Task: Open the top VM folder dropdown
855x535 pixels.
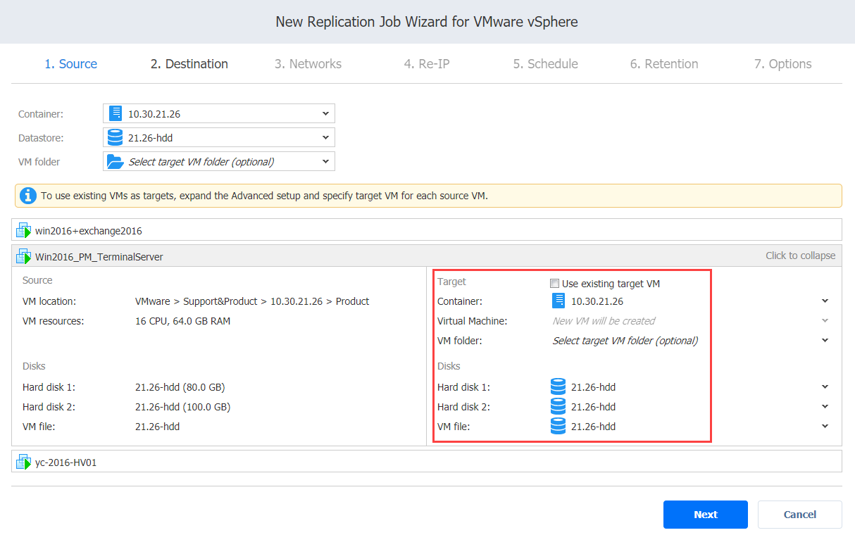Action: coord(219,161)
